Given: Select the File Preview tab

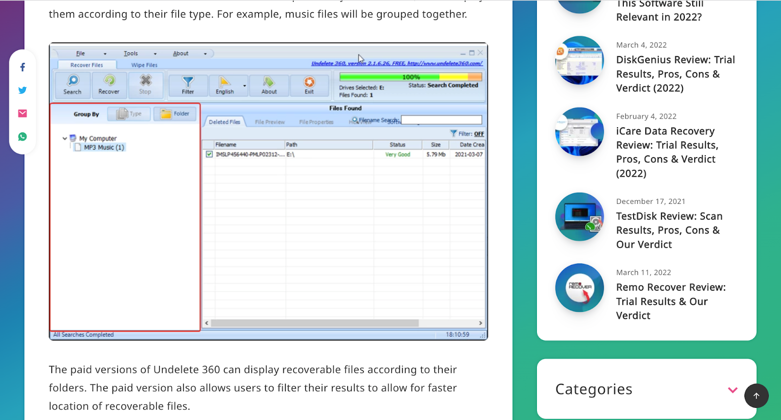Looking at the screenshot, I should click(270, 122).
